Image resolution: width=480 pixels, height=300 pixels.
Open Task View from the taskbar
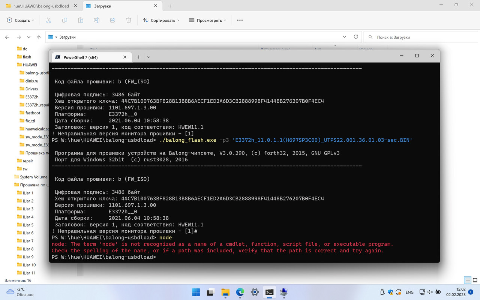pyautogui.click(x=210, y=292)
